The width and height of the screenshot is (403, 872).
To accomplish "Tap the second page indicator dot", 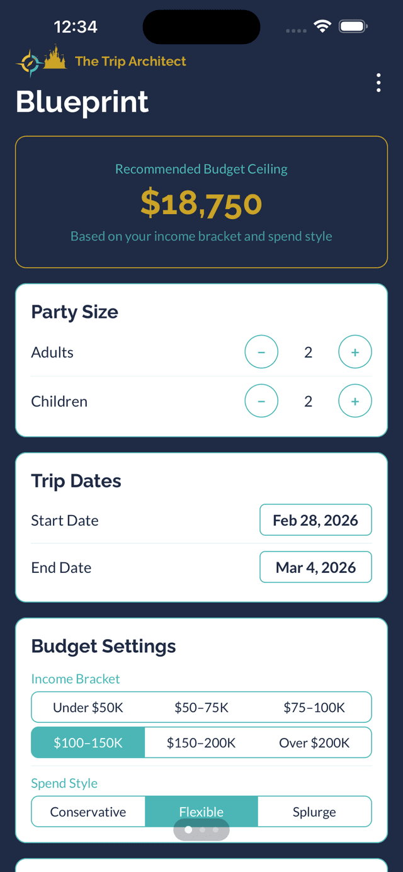I will (x=201, y=830).
